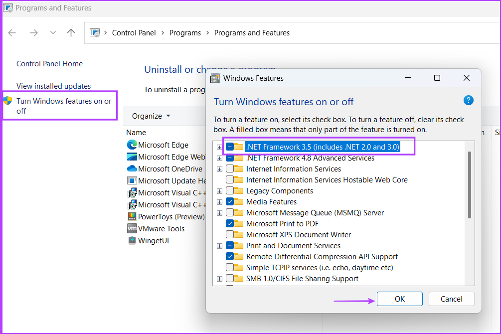
Task: Close the Windows Features dialog
Action: [x=467, y=78]
